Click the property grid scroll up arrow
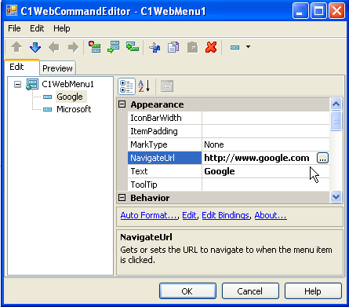This screenshot has height=307, width=349. pyautogui.click(x=336, y=104)
